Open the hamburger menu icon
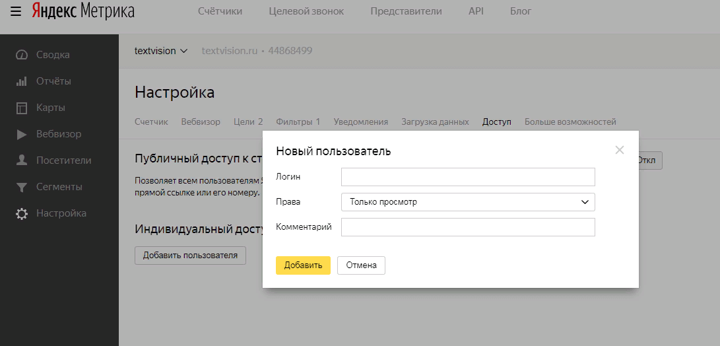 click(16, 11)
